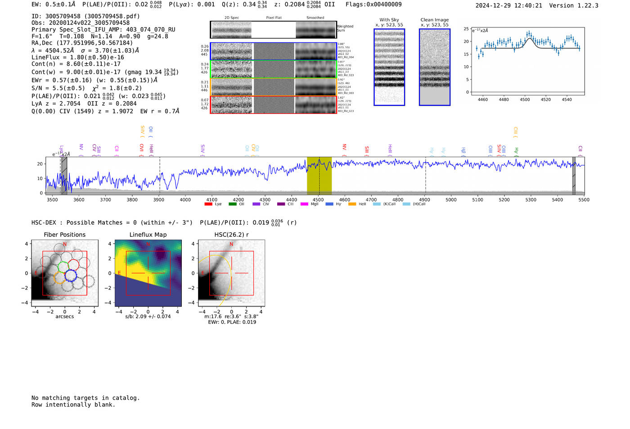The image size is (630, 429).
Task: Click the blue Hγ legend swatch
Action: click(x=329, y=204)
